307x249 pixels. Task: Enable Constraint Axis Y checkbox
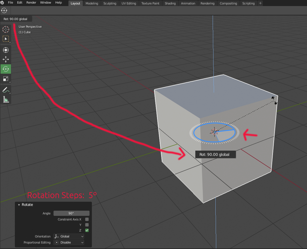pyautogui.click(x=87, y=225)
